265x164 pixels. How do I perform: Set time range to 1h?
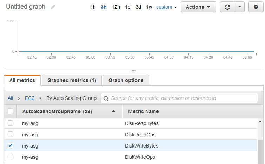[93, 7]
